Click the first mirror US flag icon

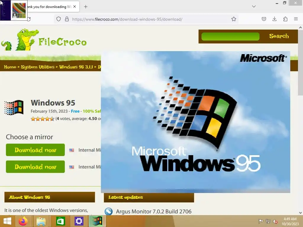point(72,150)
